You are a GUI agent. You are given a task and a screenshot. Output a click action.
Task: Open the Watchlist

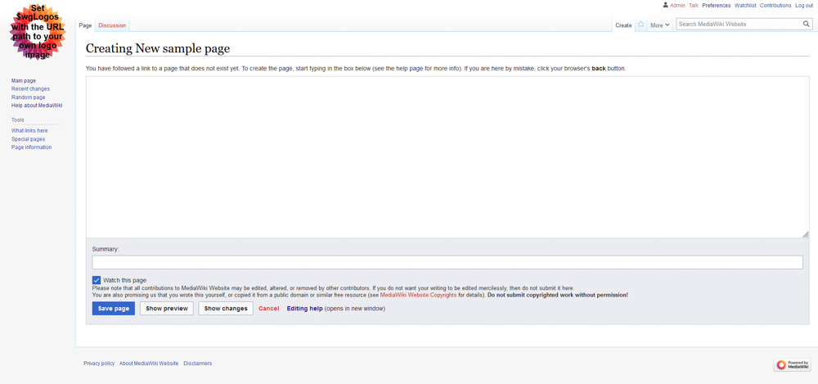(745, 5)
